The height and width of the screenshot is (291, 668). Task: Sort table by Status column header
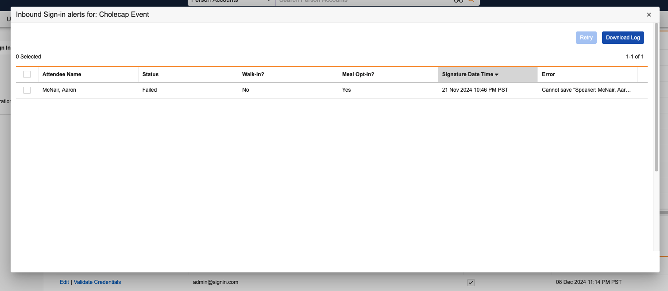(151, 74)
